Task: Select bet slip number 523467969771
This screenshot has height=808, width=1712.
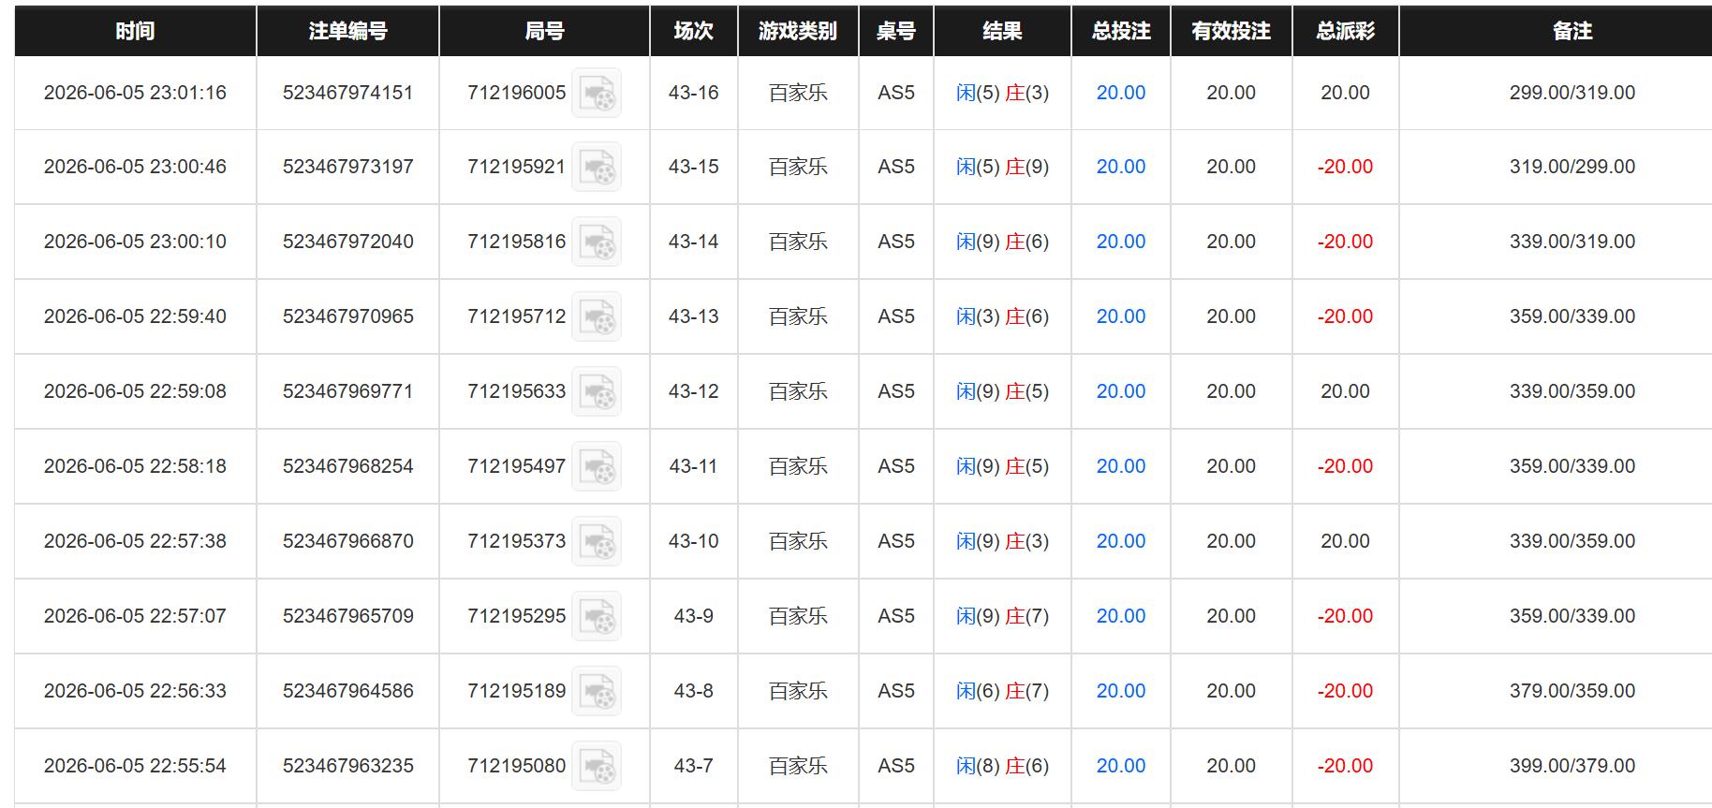Action: (347, 391)
